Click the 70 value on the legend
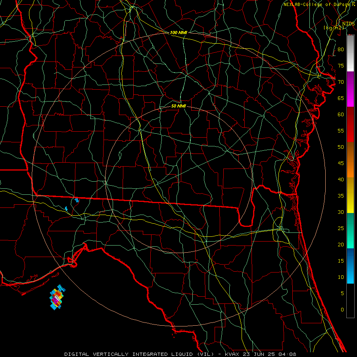Viewport: 357px width, 357px height. [x=341, y=82]
